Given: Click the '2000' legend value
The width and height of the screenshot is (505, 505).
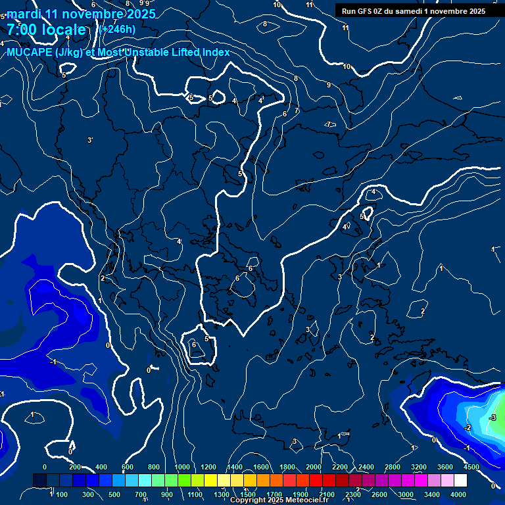Looking at the screenshot, I should tap(314, 467).
